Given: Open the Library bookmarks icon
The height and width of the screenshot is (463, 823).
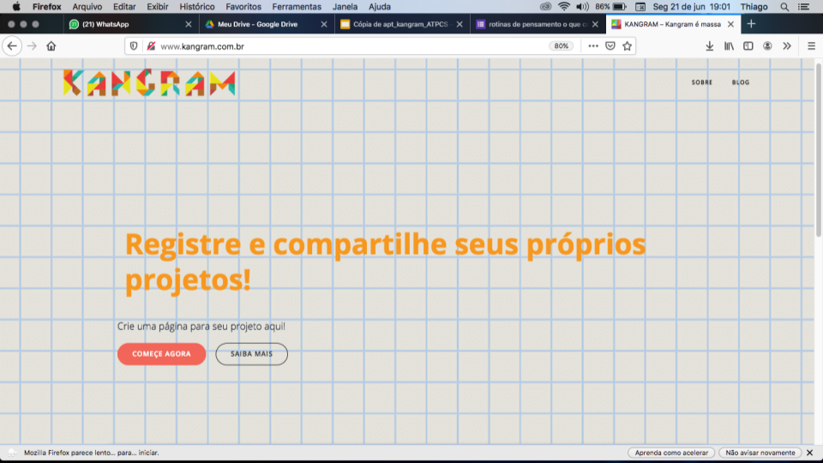Looking at the screenshot, I should [x=729, y=46].
